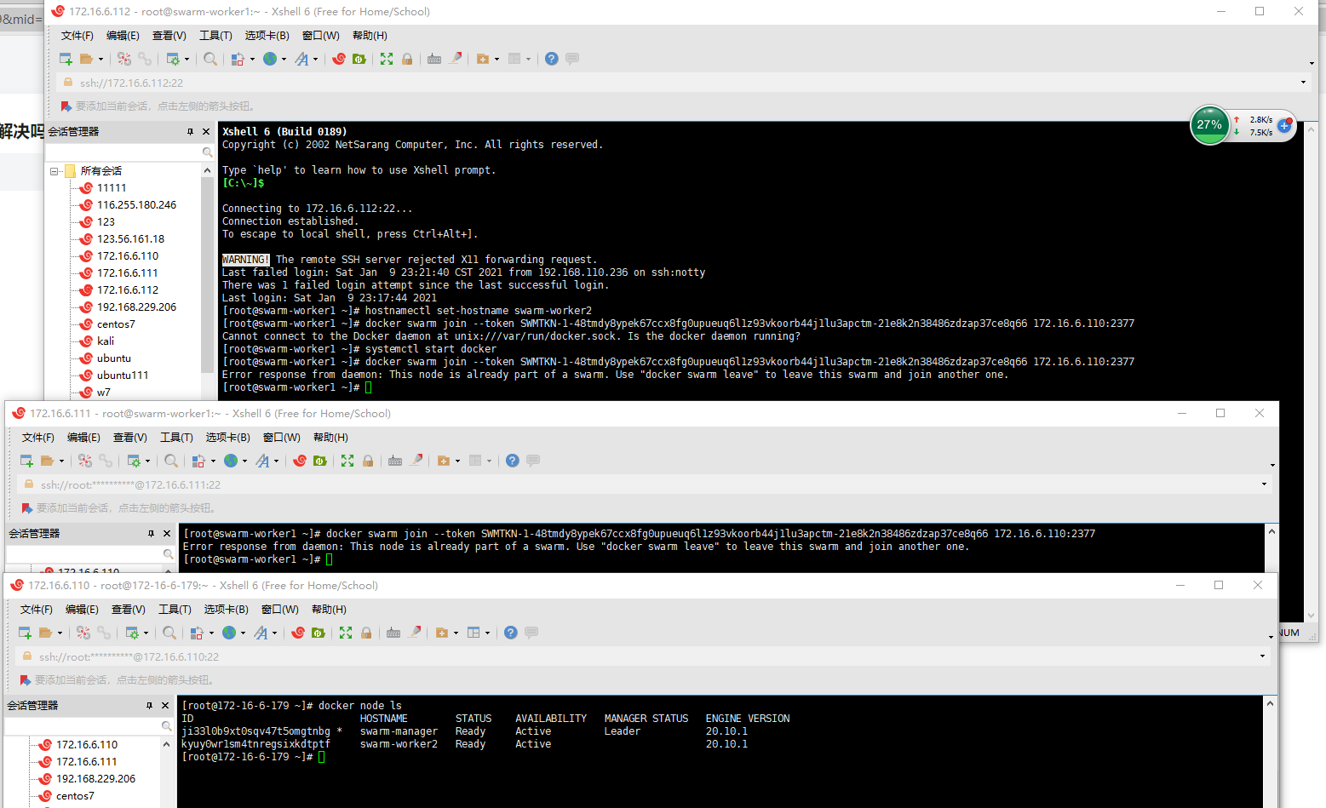1326x808 pixels.
Task: Open address bar dropdown in 172.16.6.112 window
Action: click(x=1303, y=83)
